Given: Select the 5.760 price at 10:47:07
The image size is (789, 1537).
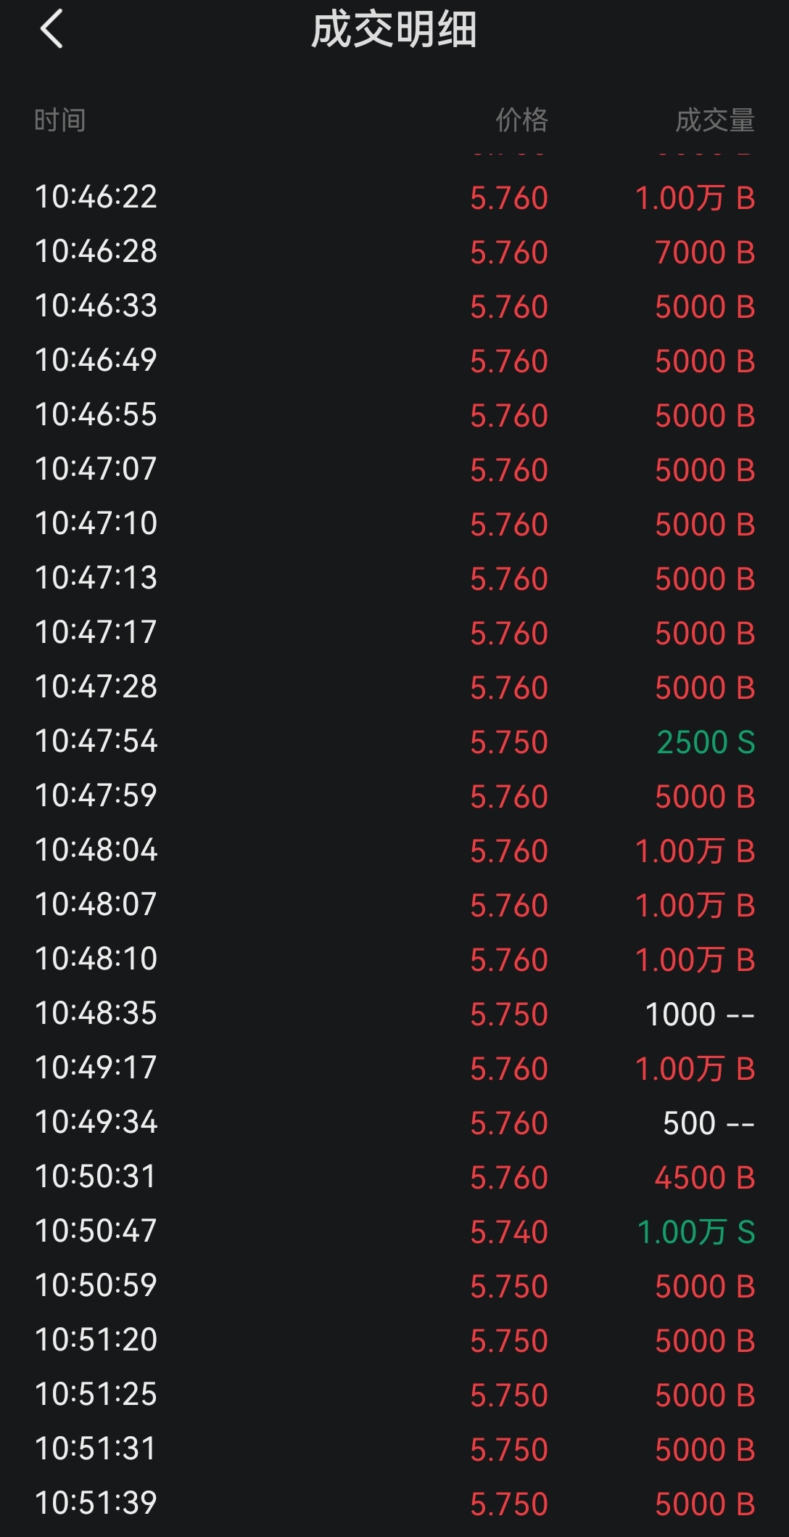Looking at the screenshot, I should coord(508,470).
